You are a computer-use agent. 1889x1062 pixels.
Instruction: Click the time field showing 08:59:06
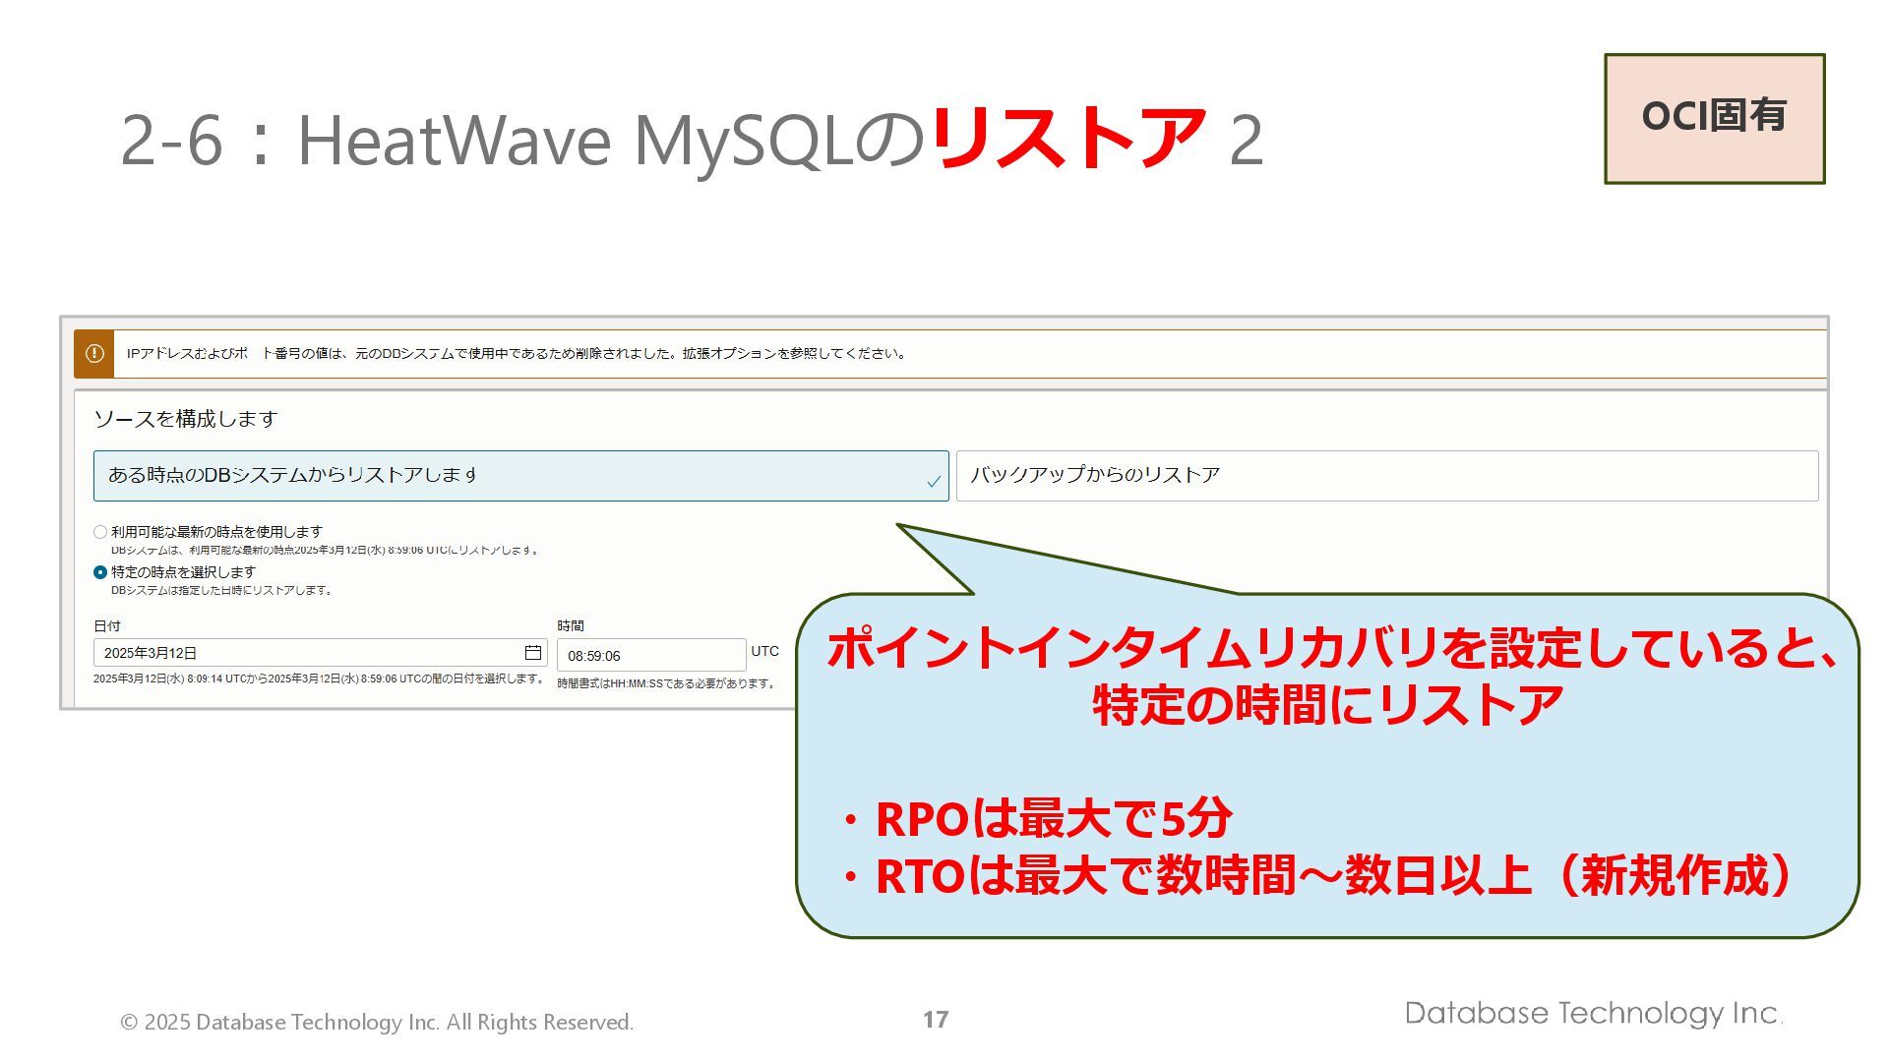click(651, 656)
